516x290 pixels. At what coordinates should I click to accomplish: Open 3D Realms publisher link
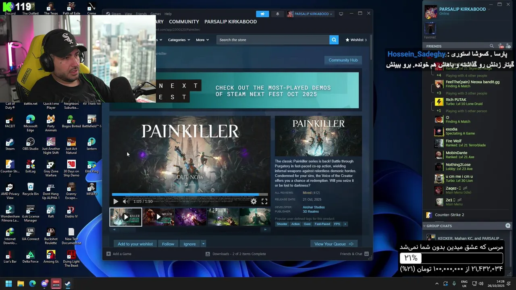311,211
